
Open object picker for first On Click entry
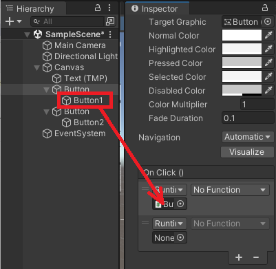180,204
